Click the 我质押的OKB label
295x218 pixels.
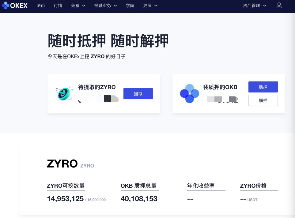(220, 87)
